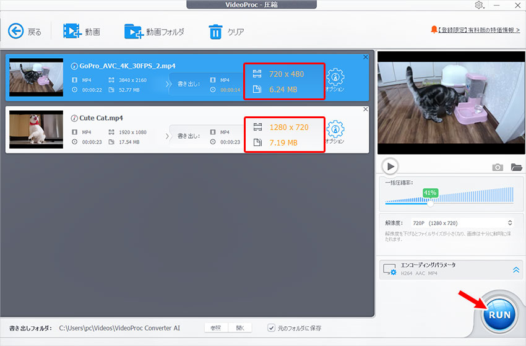Click the 6.24 MB output size
526x346 pixels.
pyautogui.click(x=283, y=89)
